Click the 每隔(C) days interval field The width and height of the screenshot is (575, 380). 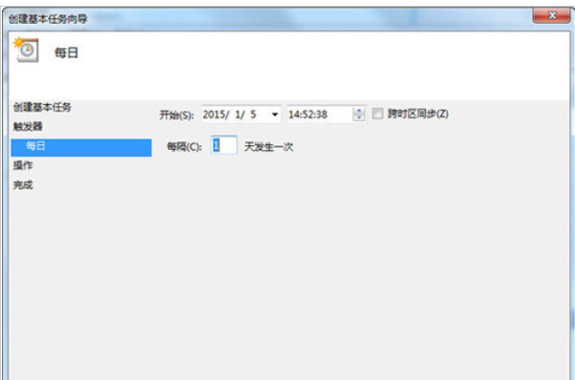pos(224,145)
